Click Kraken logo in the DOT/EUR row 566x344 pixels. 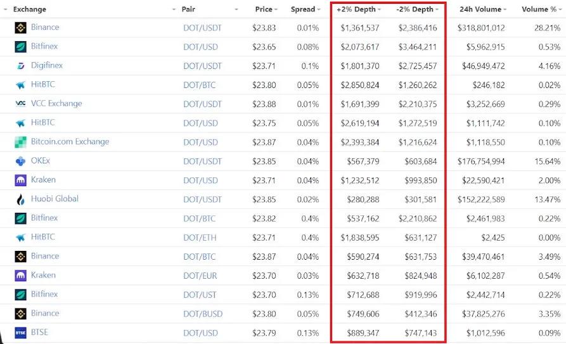20,276
